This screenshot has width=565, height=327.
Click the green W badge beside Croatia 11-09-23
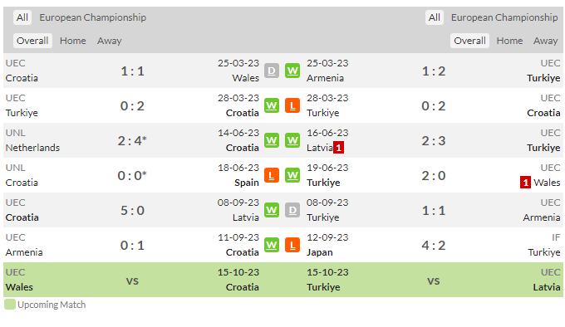pos(272,246)
